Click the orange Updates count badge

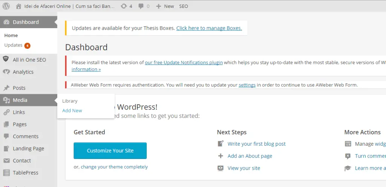click(x=27, y=45)
